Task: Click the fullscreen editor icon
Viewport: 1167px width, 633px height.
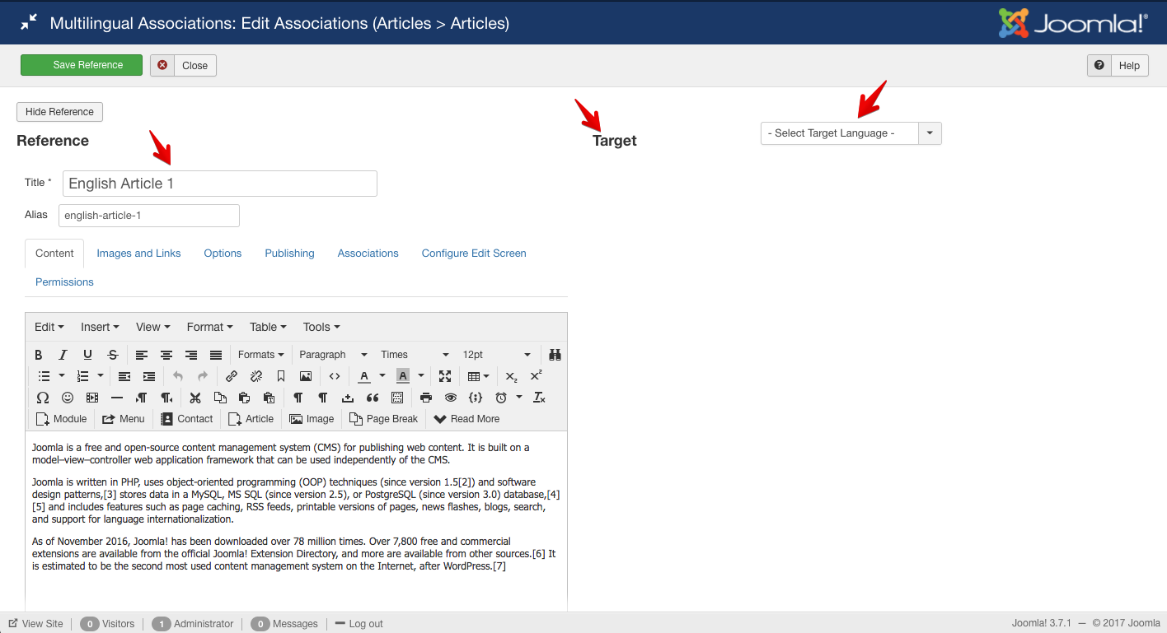Action: click(445, 376)
